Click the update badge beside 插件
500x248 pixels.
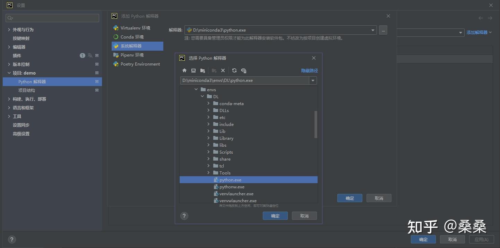82,55
